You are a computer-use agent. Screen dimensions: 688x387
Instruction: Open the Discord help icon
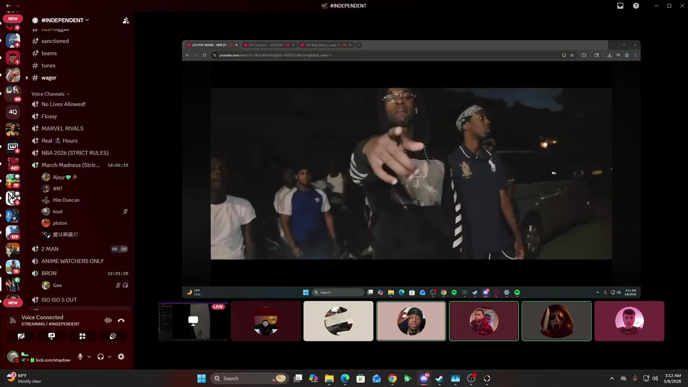pyautogui.click(x=636, y=6)
